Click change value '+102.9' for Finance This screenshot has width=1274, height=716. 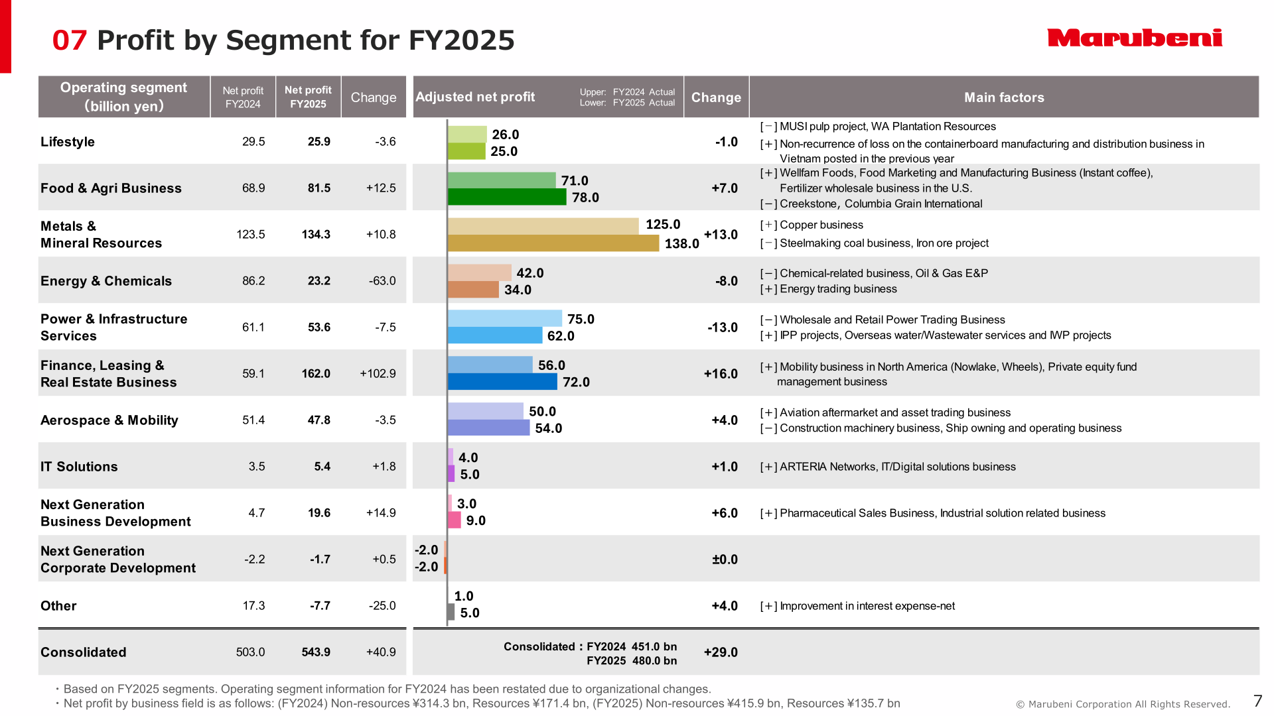(x=378, y=374)
